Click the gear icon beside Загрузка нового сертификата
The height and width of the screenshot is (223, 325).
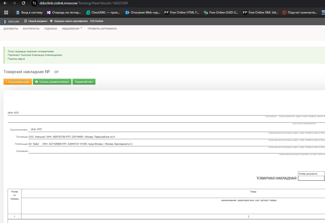(51, 21)
